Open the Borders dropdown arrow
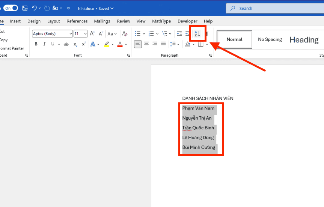The image size is (324, 207). [x=207, y=44]
